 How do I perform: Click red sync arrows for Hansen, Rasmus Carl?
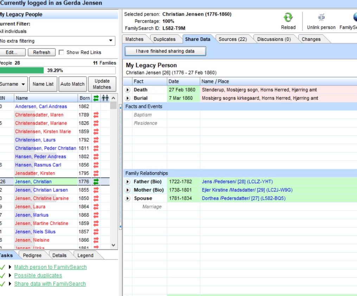96,165
